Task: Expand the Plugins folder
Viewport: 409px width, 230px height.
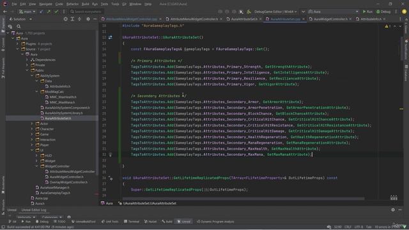Action: tap(17, 44)
